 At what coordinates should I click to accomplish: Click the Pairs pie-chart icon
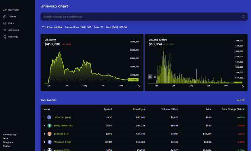click(5, 24)
